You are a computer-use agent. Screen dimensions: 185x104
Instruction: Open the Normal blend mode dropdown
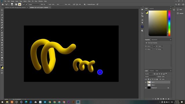click(x=151, y=77)
